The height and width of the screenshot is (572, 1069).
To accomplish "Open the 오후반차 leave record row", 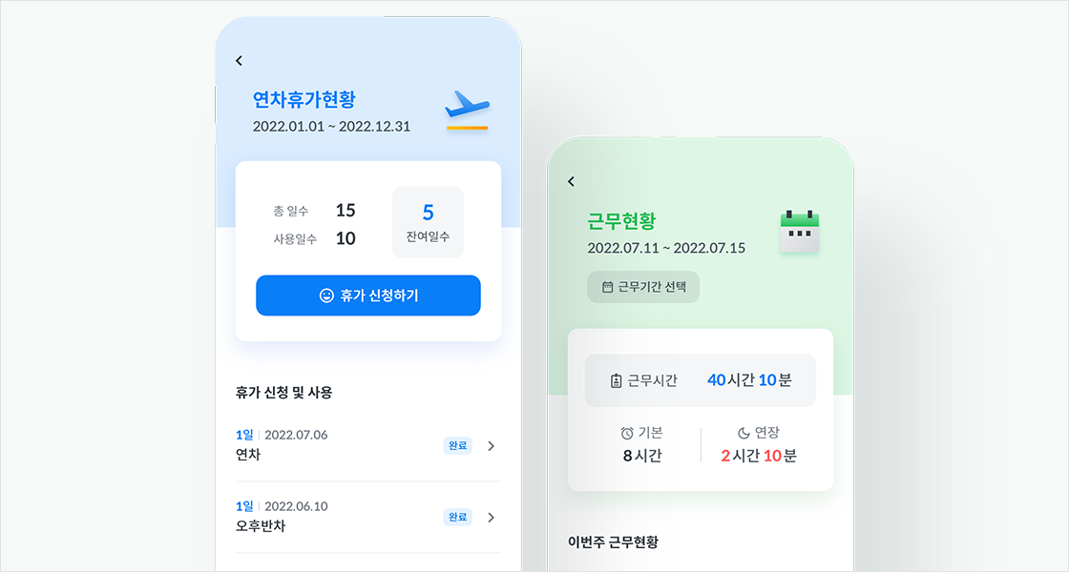I will pyautogui.click(x=368, y=518).
